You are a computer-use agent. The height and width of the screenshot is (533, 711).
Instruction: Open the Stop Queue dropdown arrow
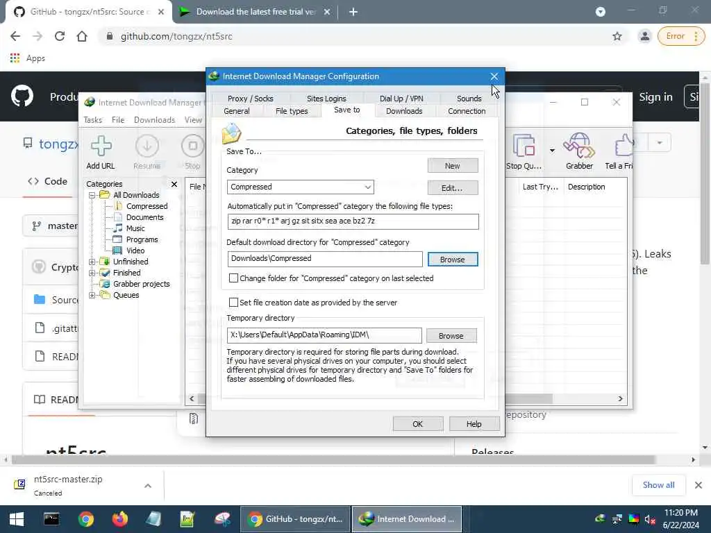tap(552, 151)
